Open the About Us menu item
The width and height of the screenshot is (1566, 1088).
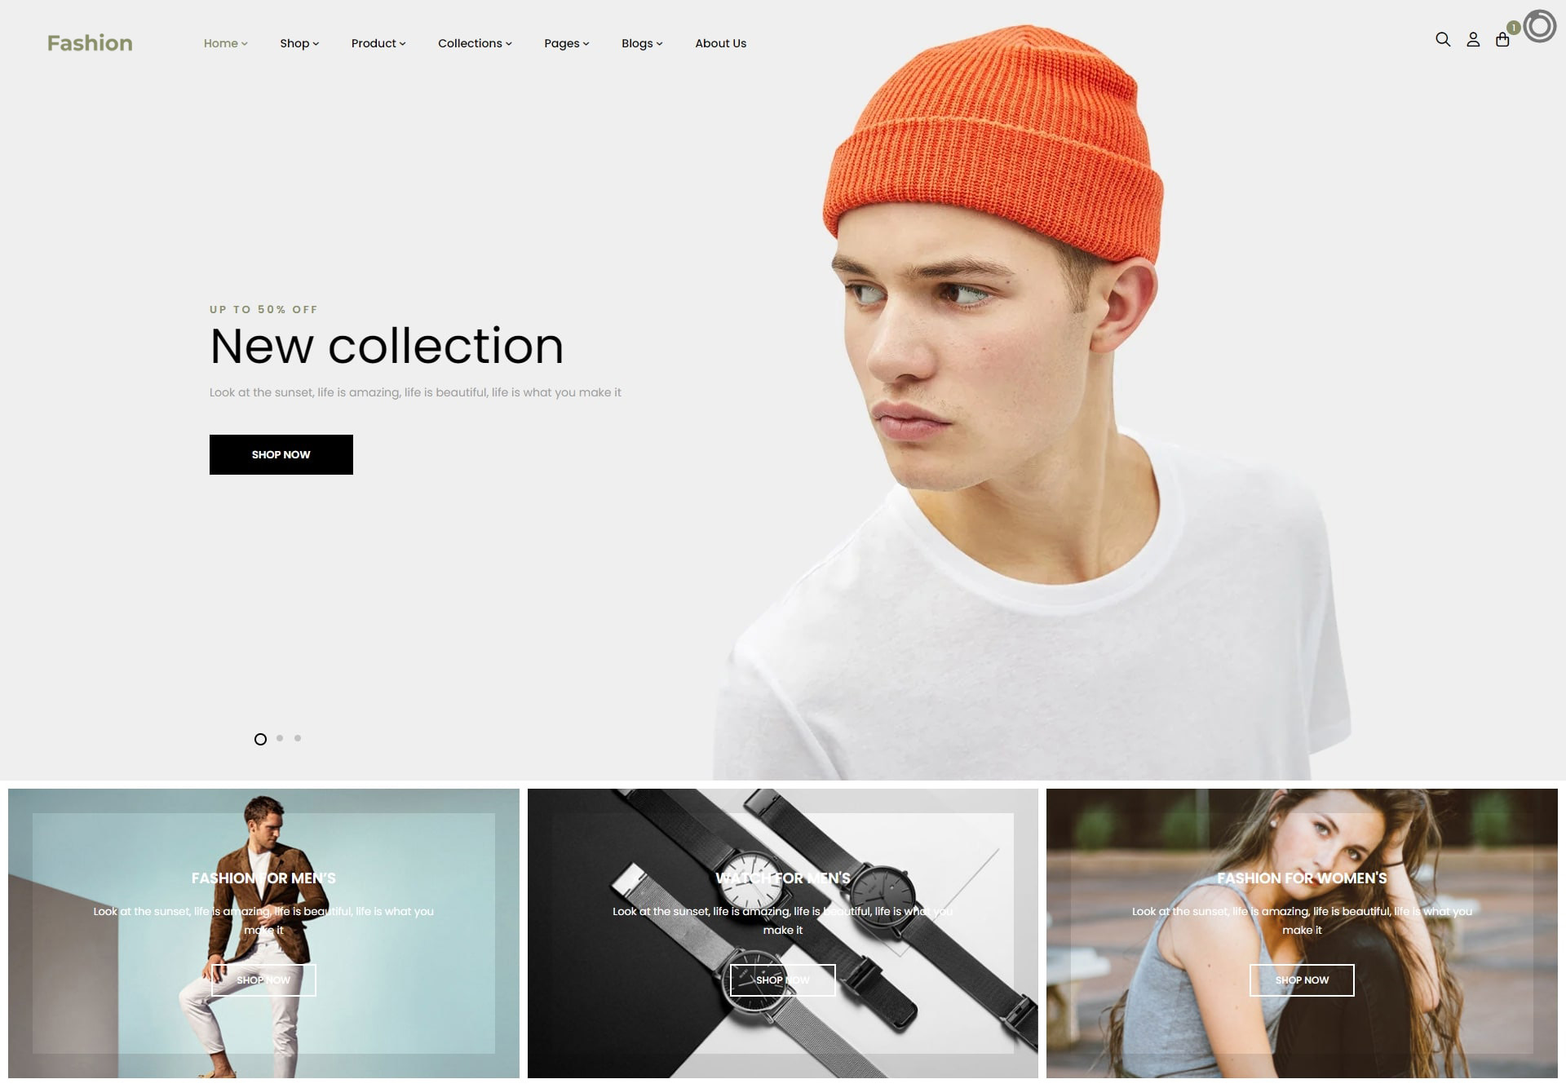[x=721, y=43]
